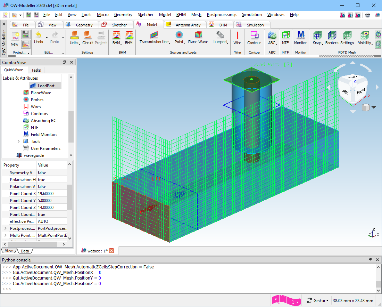Open the Redo history dropdown arrow
Screen dimensions: 382x307
click(x=63, y=37)
